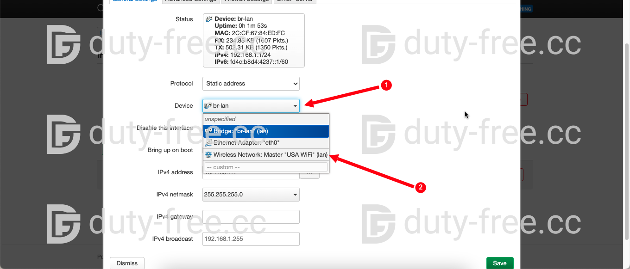This screenshot has width=630, height=269.
Task: Open the Protocol Static address dropdown
Action: 251,84
